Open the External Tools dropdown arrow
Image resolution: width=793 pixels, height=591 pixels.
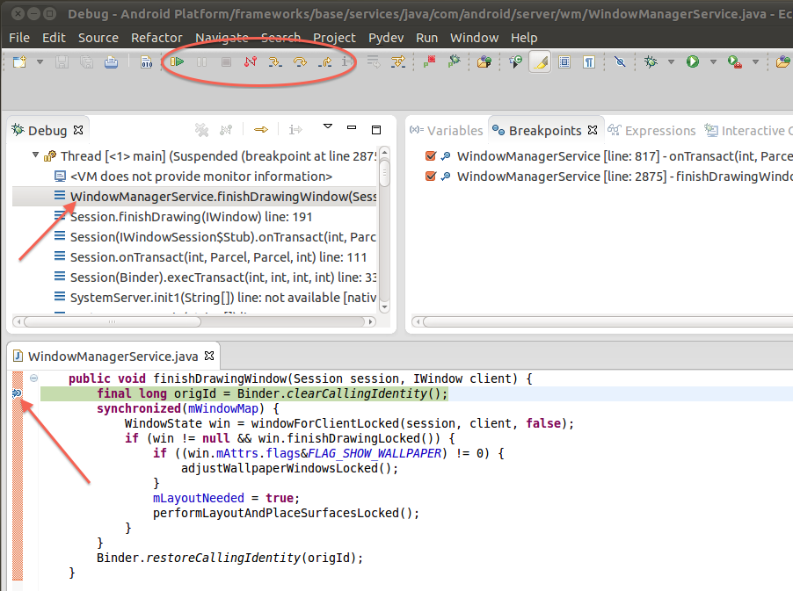[x=755, y=61]
